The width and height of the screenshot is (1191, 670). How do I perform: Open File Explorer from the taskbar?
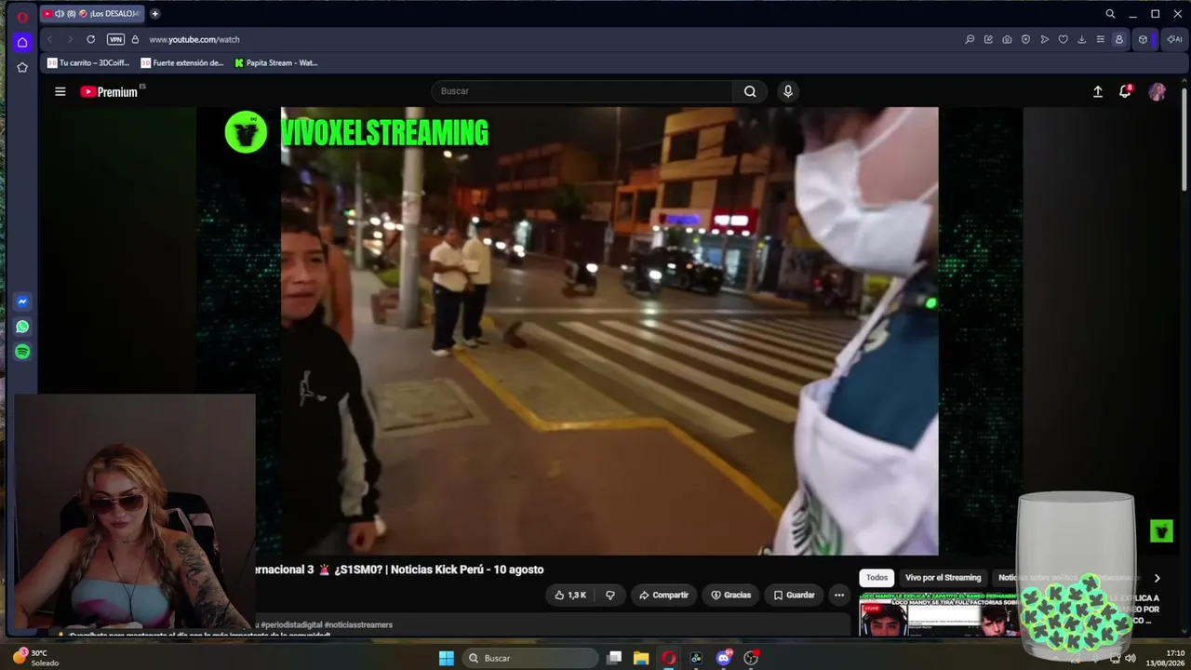641,658
